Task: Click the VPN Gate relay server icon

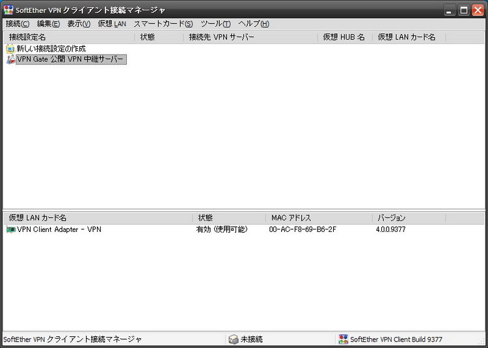Action: point(10,59)
